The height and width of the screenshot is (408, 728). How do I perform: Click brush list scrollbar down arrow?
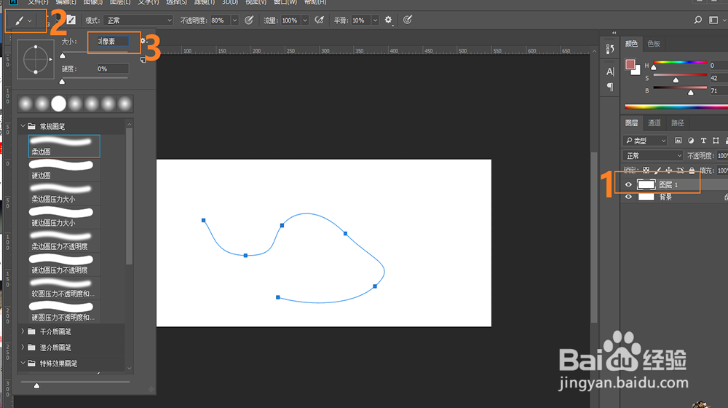[129, 369]
